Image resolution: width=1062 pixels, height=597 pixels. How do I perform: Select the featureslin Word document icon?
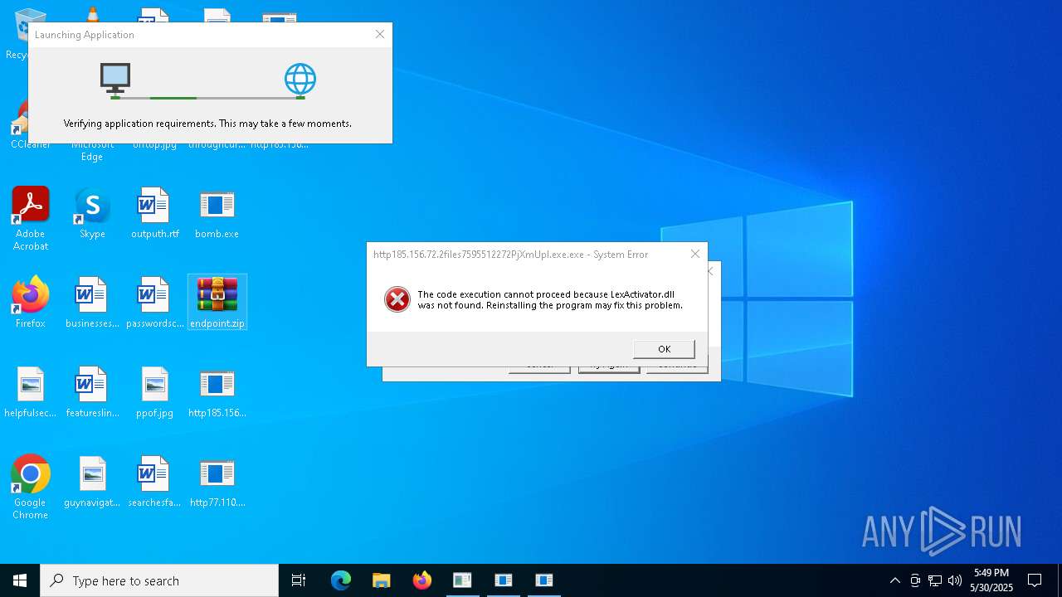click(x=92, y=392)
